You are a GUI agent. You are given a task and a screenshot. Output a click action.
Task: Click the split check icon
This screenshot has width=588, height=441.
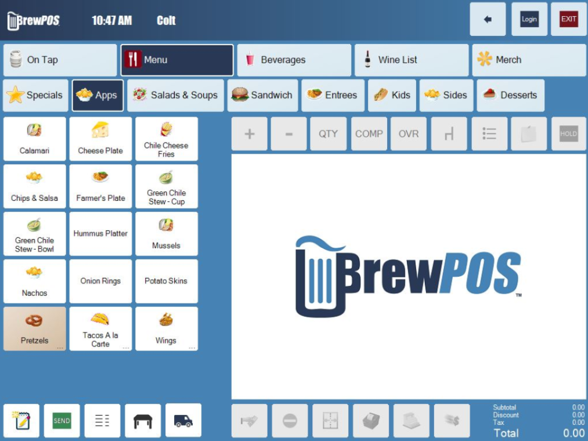click(x=330, y=420)
